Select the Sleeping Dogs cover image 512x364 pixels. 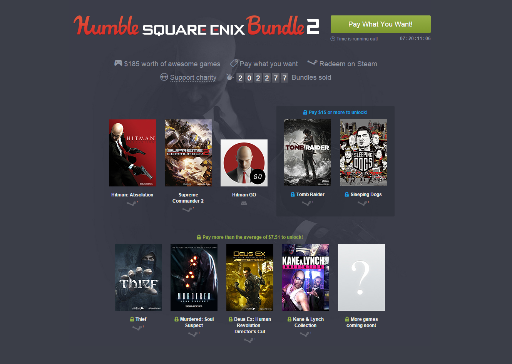[x=363, y=153]
